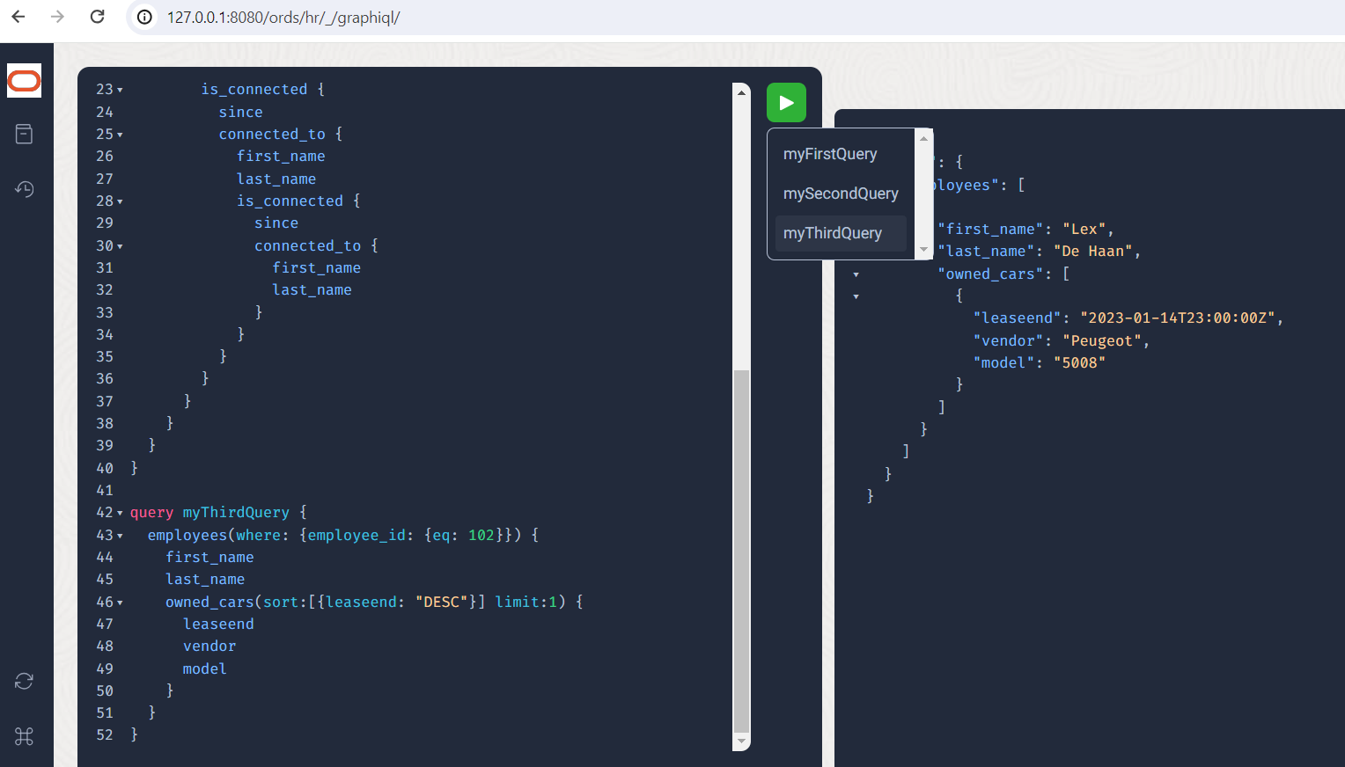Click line number 41 in the gutter

tap(105, 490)
